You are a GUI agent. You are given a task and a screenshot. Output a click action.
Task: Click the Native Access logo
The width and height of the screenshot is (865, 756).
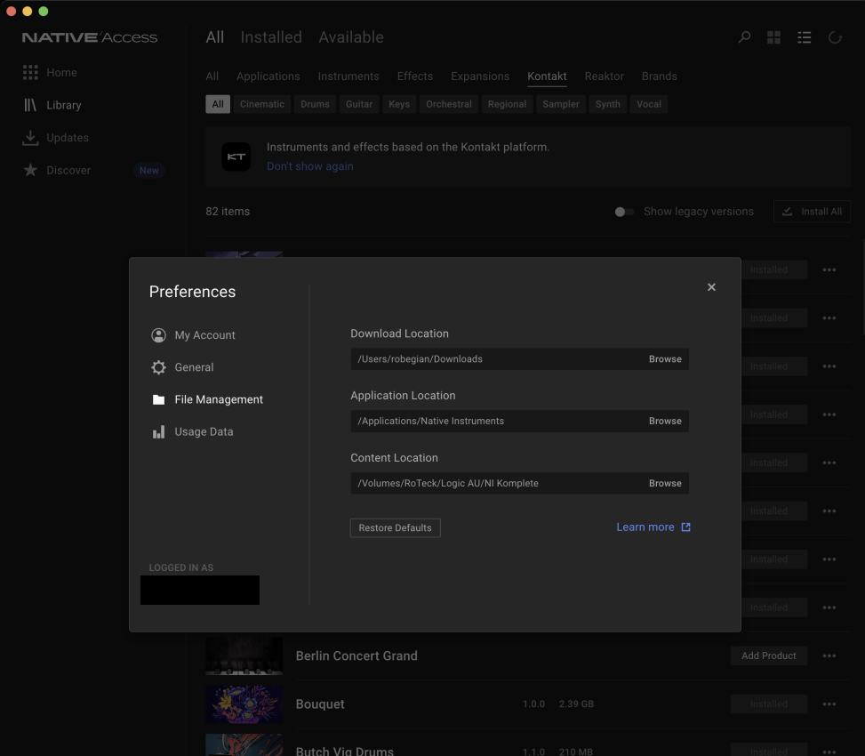point(90,37)
